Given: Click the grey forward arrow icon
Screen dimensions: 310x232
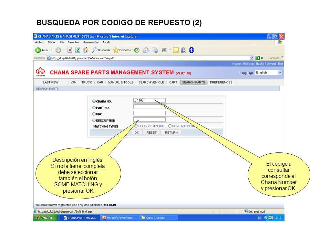Looking at the screenshot, I should click(x=58, y=50).
